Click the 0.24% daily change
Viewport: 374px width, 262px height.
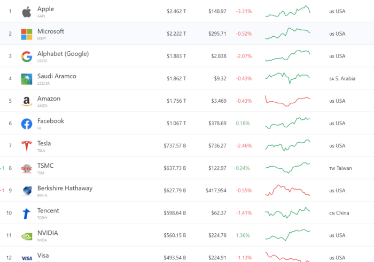point(243,168)
